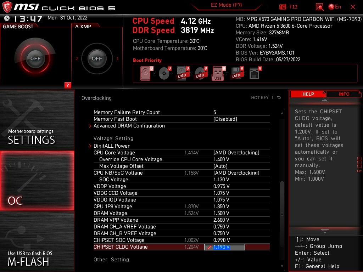Click the Boot Priority label
This screenshot has width=363, height=272.
coord(147,60)
